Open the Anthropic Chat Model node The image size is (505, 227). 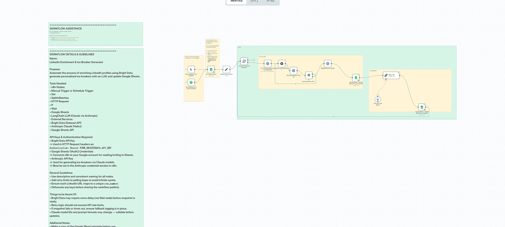[378, 100]
